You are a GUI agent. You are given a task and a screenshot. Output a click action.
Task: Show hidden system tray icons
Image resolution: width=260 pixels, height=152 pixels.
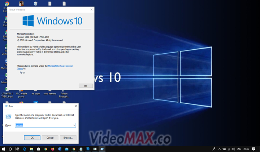[x=220, y=149]
